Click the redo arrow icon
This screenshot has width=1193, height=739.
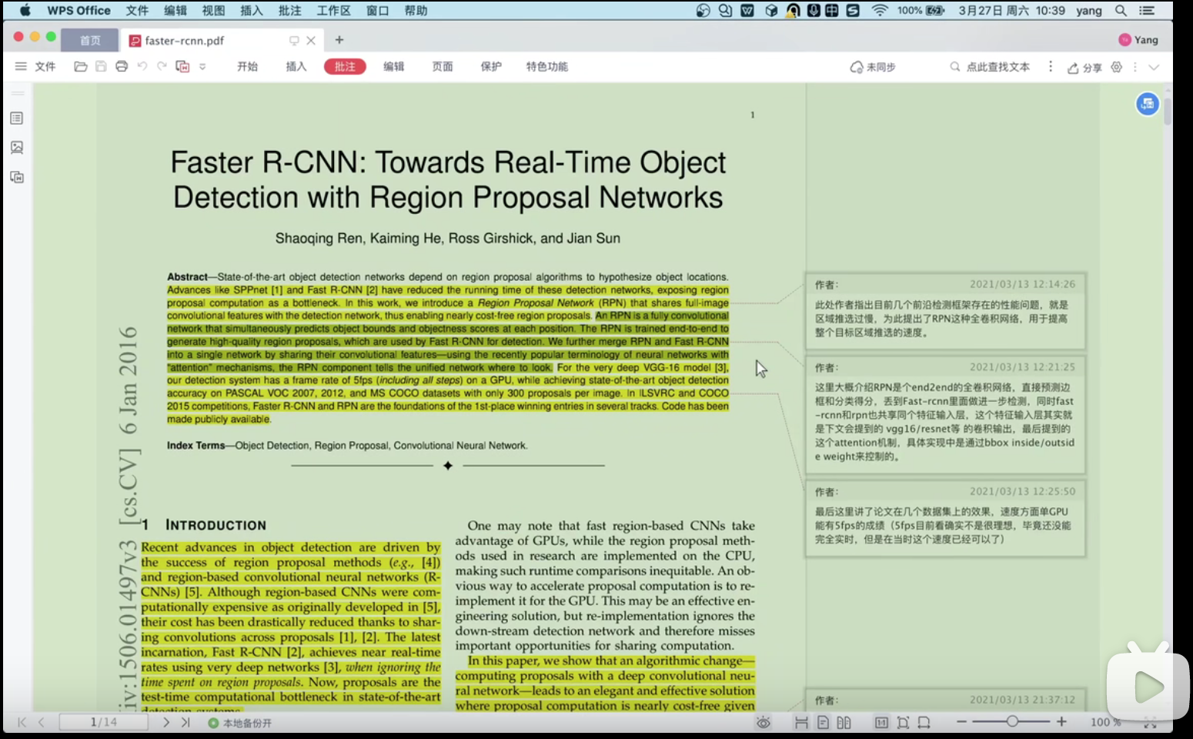pyautogui.click(x=162, y=67)
